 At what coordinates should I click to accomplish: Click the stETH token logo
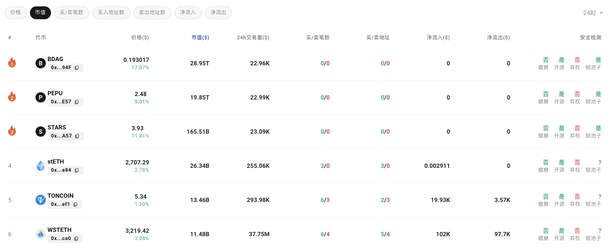point(41,166)
